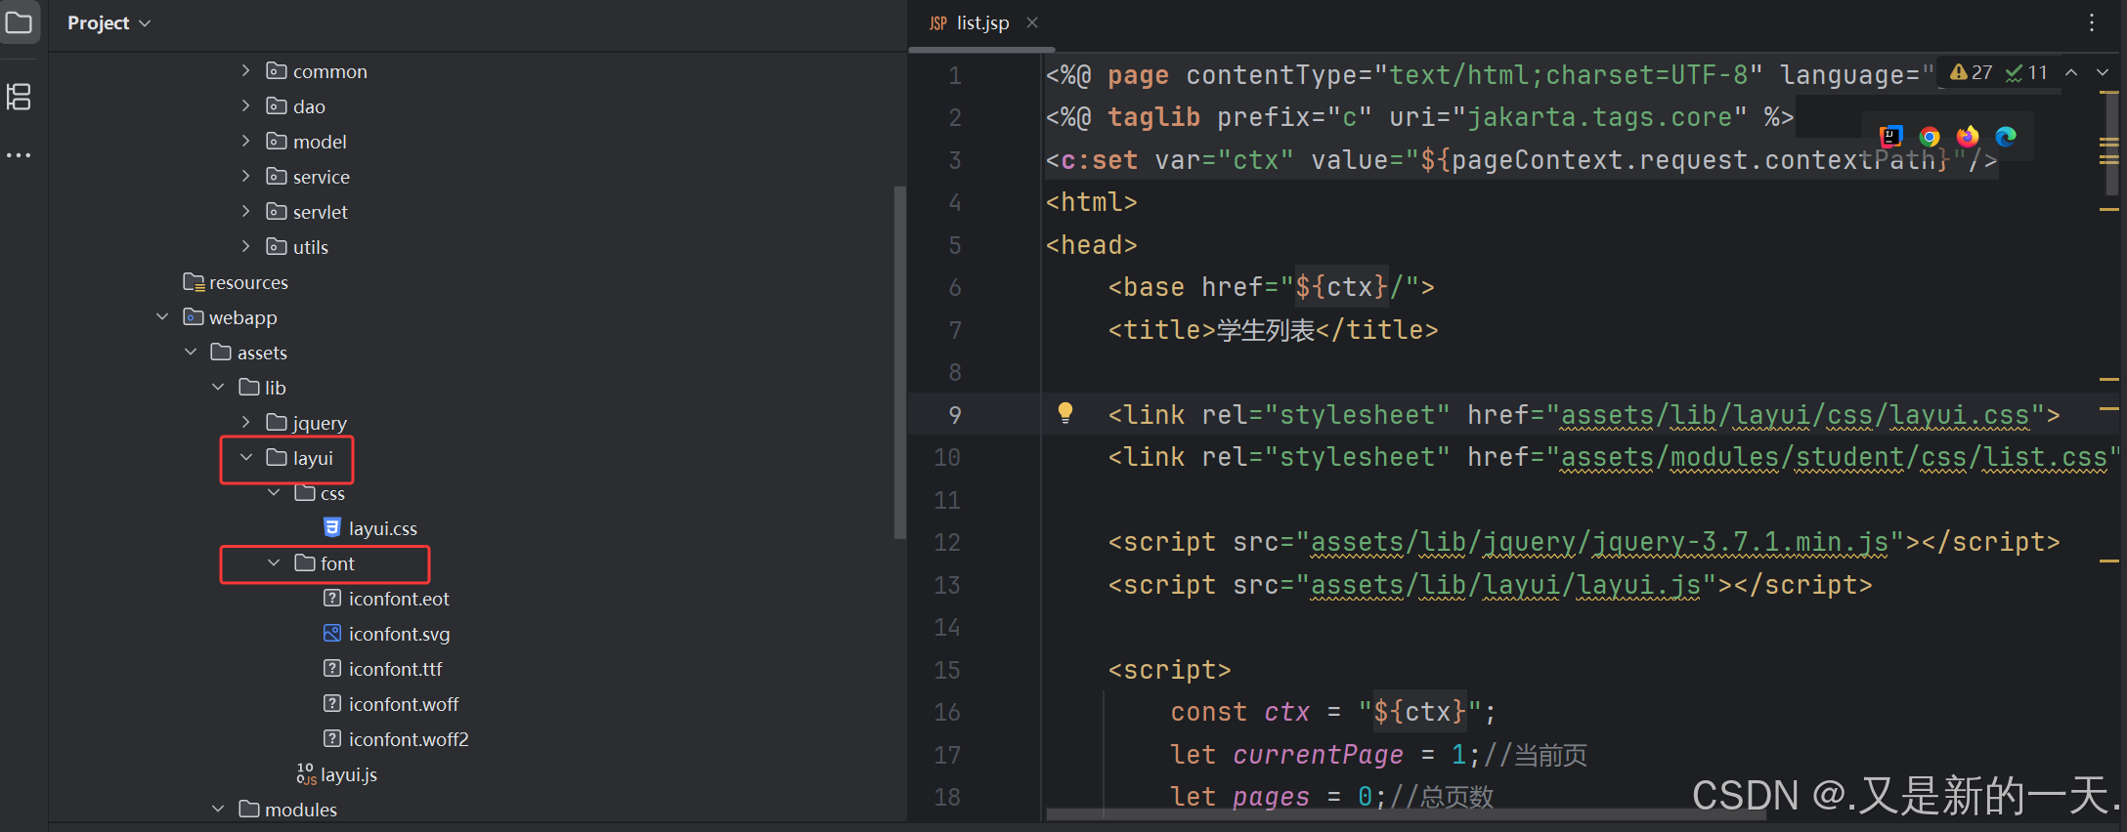The height and width of the screenshot is (832, 2127).
Task: Open page in Edge browser
Action: [2006, 137]
